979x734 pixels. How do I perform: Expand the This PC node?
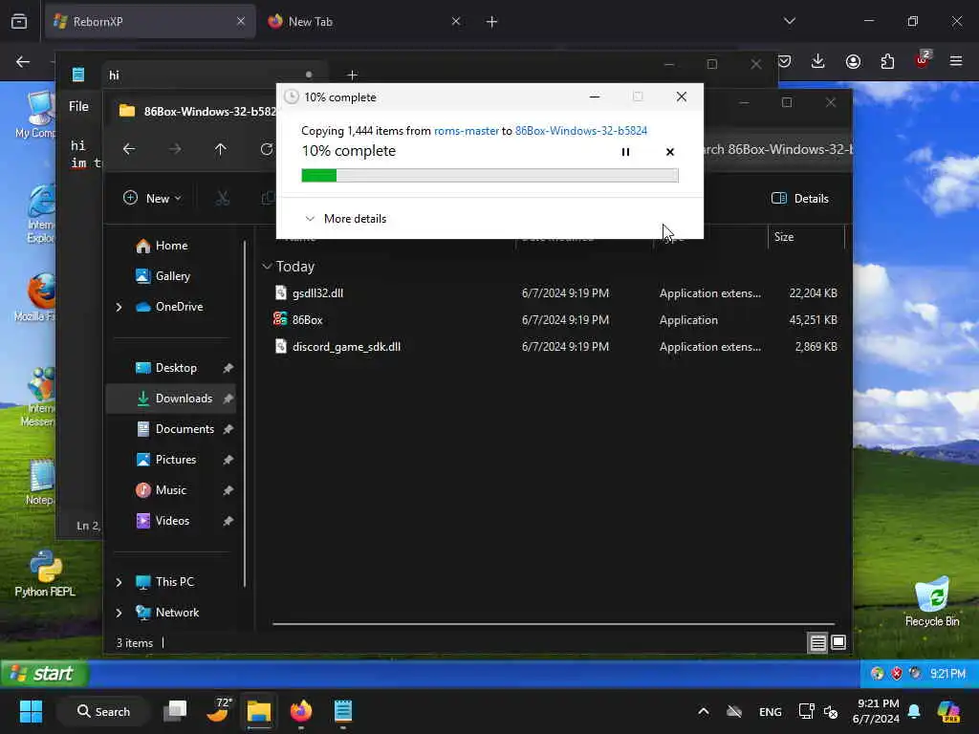click(x=119, y=582)
